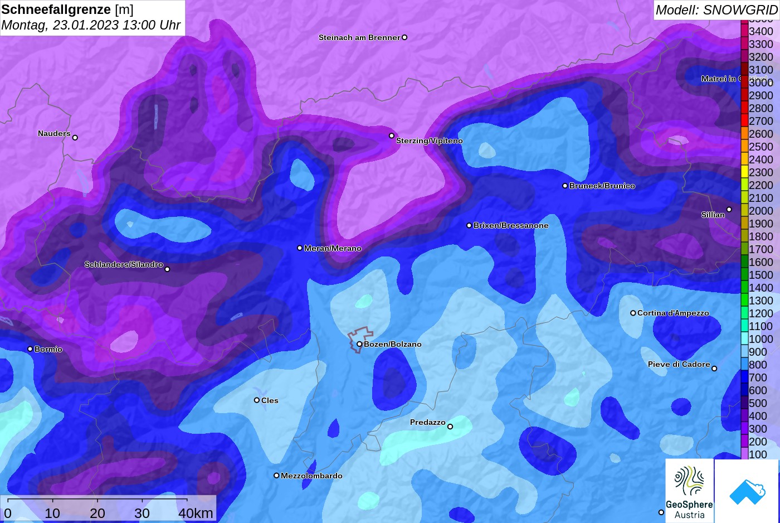Click the '600' legend value
The width and height of the screenshot is (780, 523).
pos(758,390)
